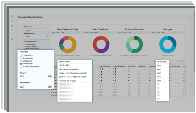Click the Security minimum value field
This screenshot has height=113, width=196.
[x=22, y=77]
